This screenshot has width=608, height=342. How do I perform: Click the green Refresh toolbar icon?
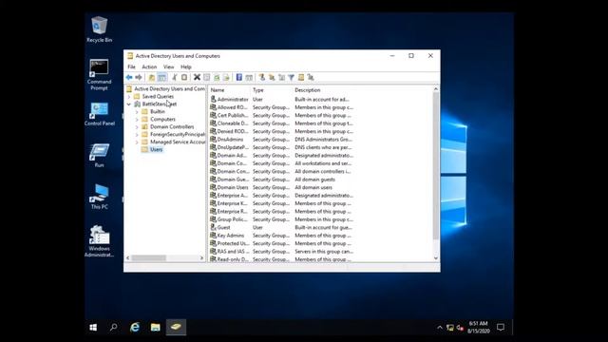click(217, 77)
